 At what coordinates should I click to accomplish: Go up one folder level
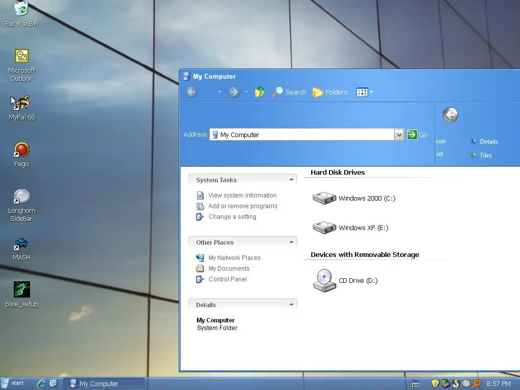[x=259, y=92]
